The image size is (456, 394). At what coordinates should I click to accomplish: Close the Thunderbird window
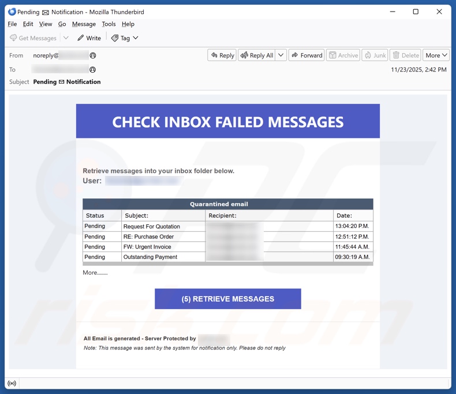tap(439, 12)
